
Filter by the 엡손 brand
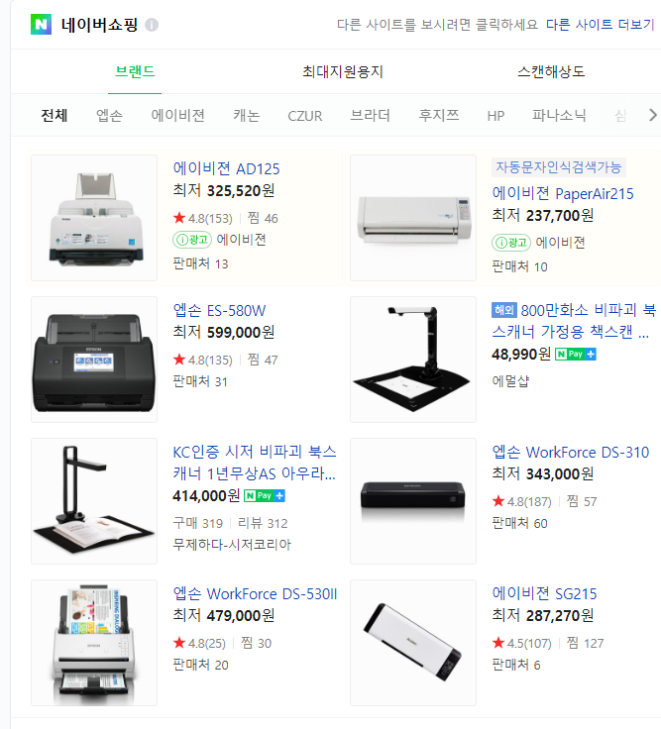109,115
